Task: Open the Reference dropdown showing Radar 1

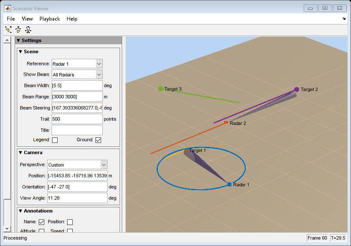Action: click(x=77, y=64)
